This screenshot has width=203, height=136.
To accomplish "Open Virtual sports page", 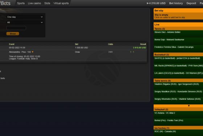I will 61,3.
